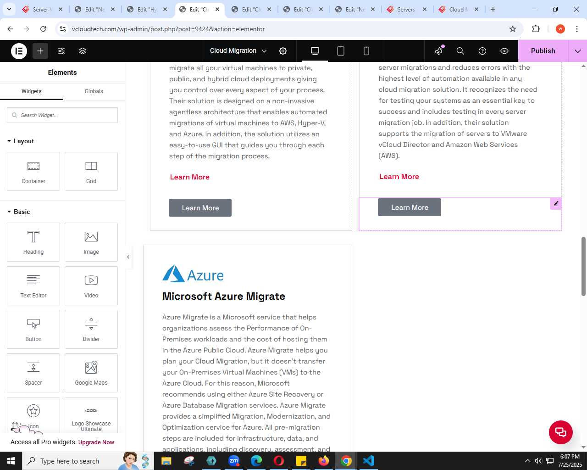Bookmark this page with star icon
The width and height of the screenshot is (587, 470).
pos(513,29)
